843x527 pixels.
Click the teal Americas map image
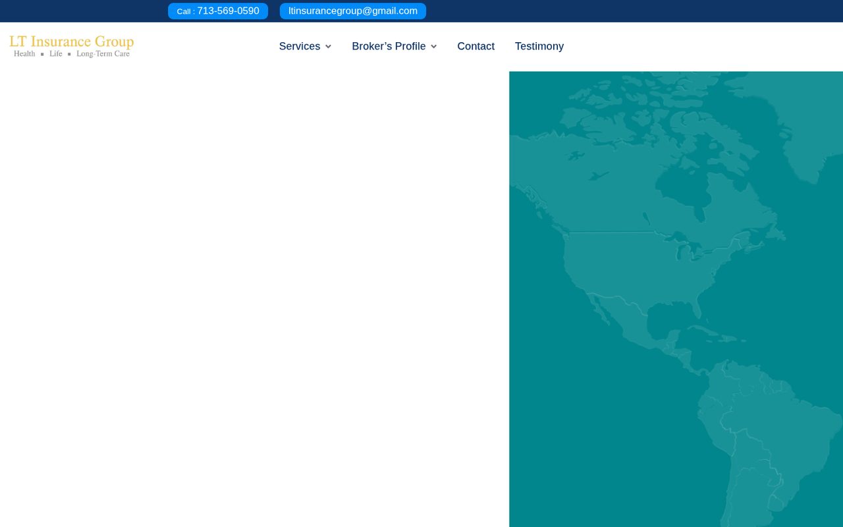click(676, 299)
